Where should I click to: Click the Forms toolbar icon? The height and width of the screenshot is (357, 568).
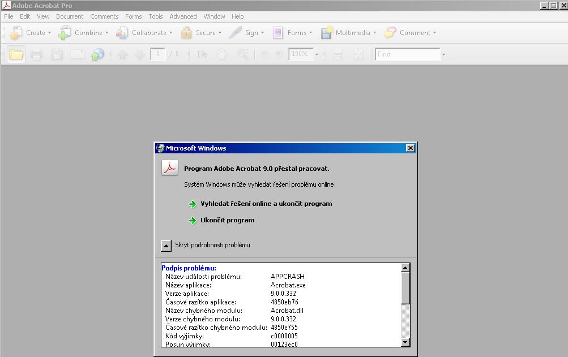pos(277,33)
